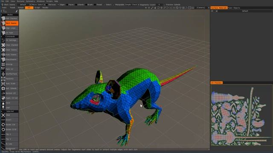273x153 pixels.
Task: Click the Clear Seams X icon
Action: 3,50
